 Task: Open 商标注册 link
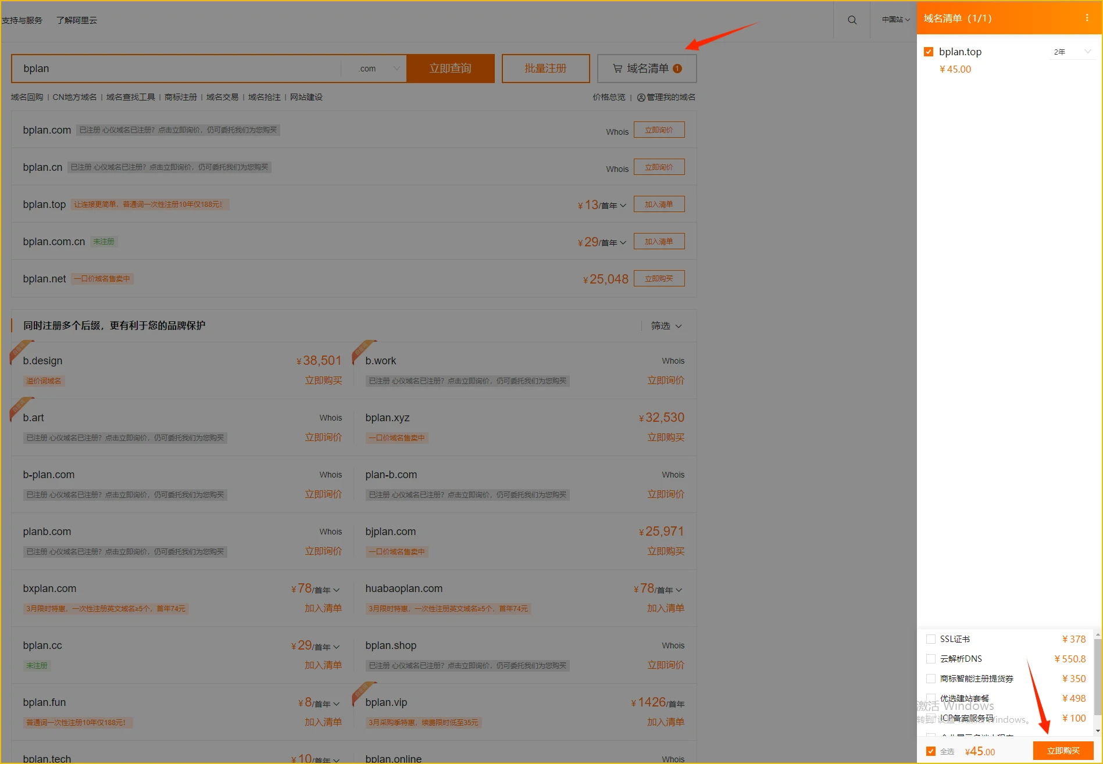tap(181, 97)
